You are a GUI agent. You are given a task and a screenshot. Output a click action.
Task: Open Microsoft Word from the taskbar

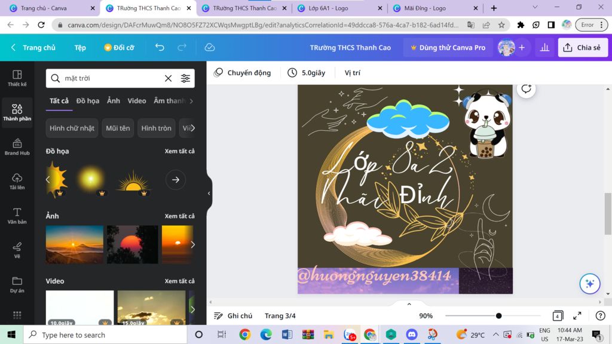tap(287, 334)
